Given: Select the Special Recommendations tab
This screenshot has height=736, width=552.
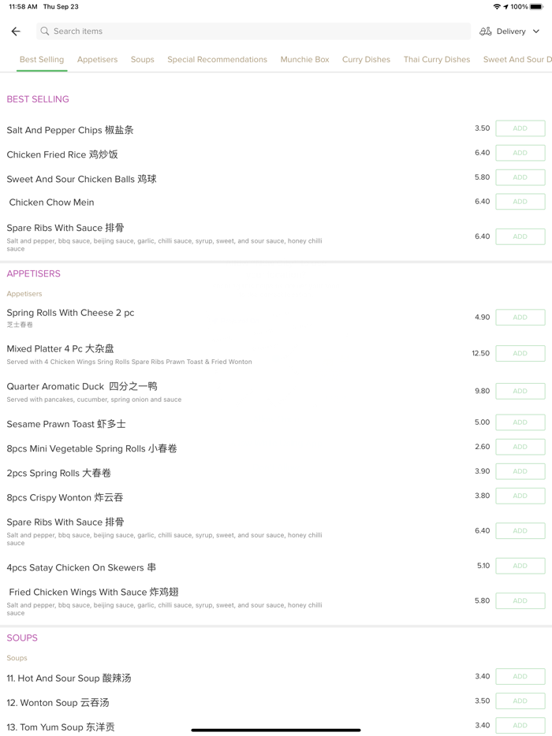Looking at the screenshot, I should click(217, 60).
